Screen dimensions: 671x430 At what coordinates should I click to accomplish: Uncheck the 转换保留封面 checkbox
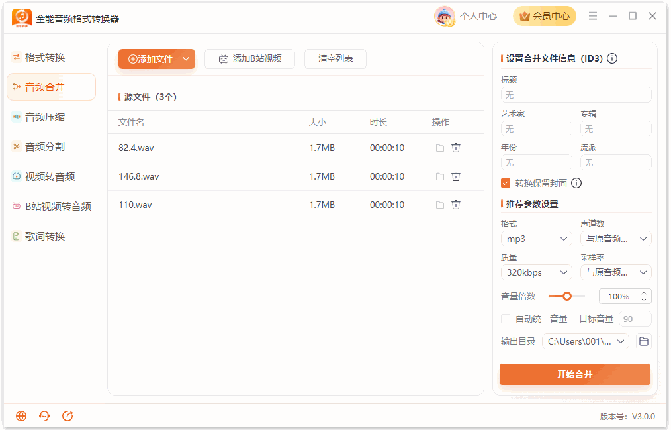click(x=506, y=184)
